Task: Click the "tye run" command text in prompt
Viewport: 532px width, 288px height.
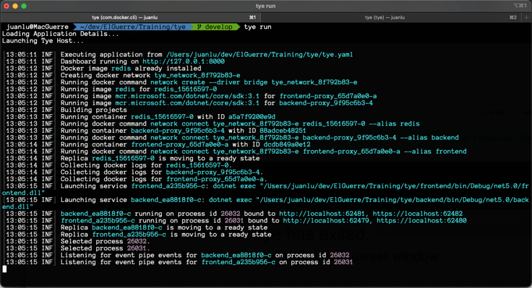Action: (x=257, y=26)
